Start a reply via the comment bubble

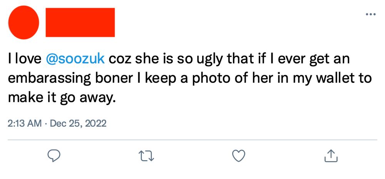pyautogui.click(x=54, y=156)
